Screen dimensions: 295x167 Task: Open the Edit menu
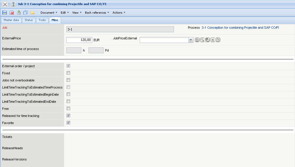(65, 13)
